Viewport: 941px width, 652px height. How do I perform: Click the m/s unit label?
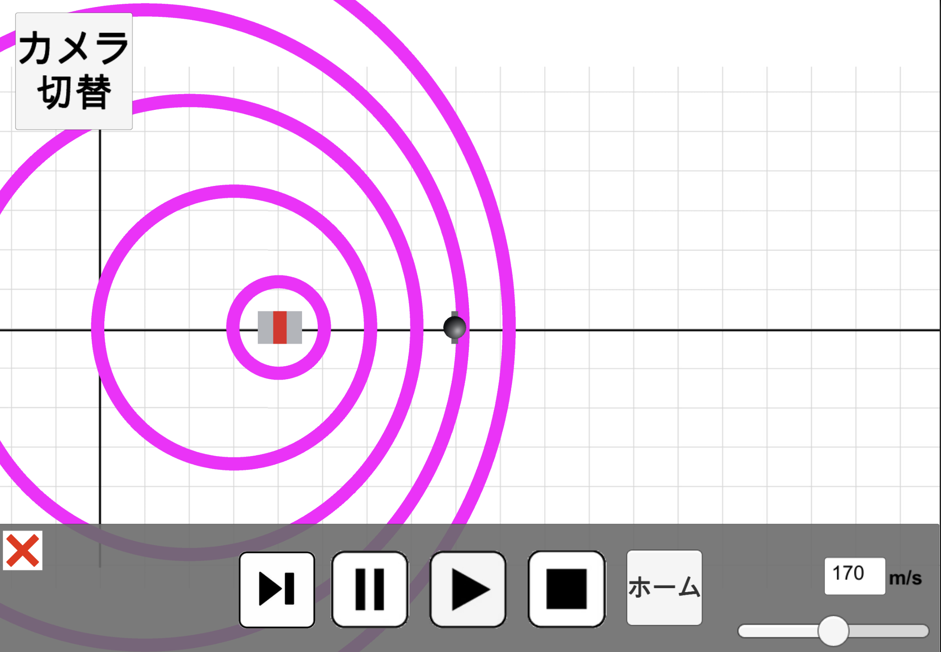click(x=905, y=578)
